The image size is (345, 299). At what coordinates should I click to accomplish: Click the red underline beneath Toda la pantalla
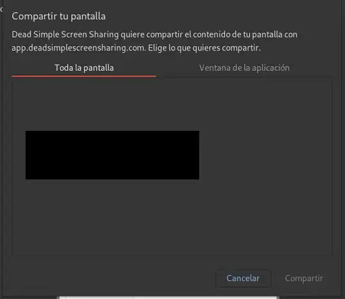pyautogui.click(x=84, y=76)
